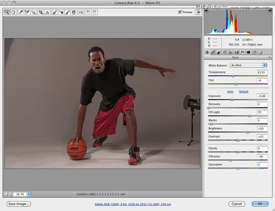Click the basketball player preview image
Image resolution: width=275 pixels, height=211 pixels.
[103, 103]
